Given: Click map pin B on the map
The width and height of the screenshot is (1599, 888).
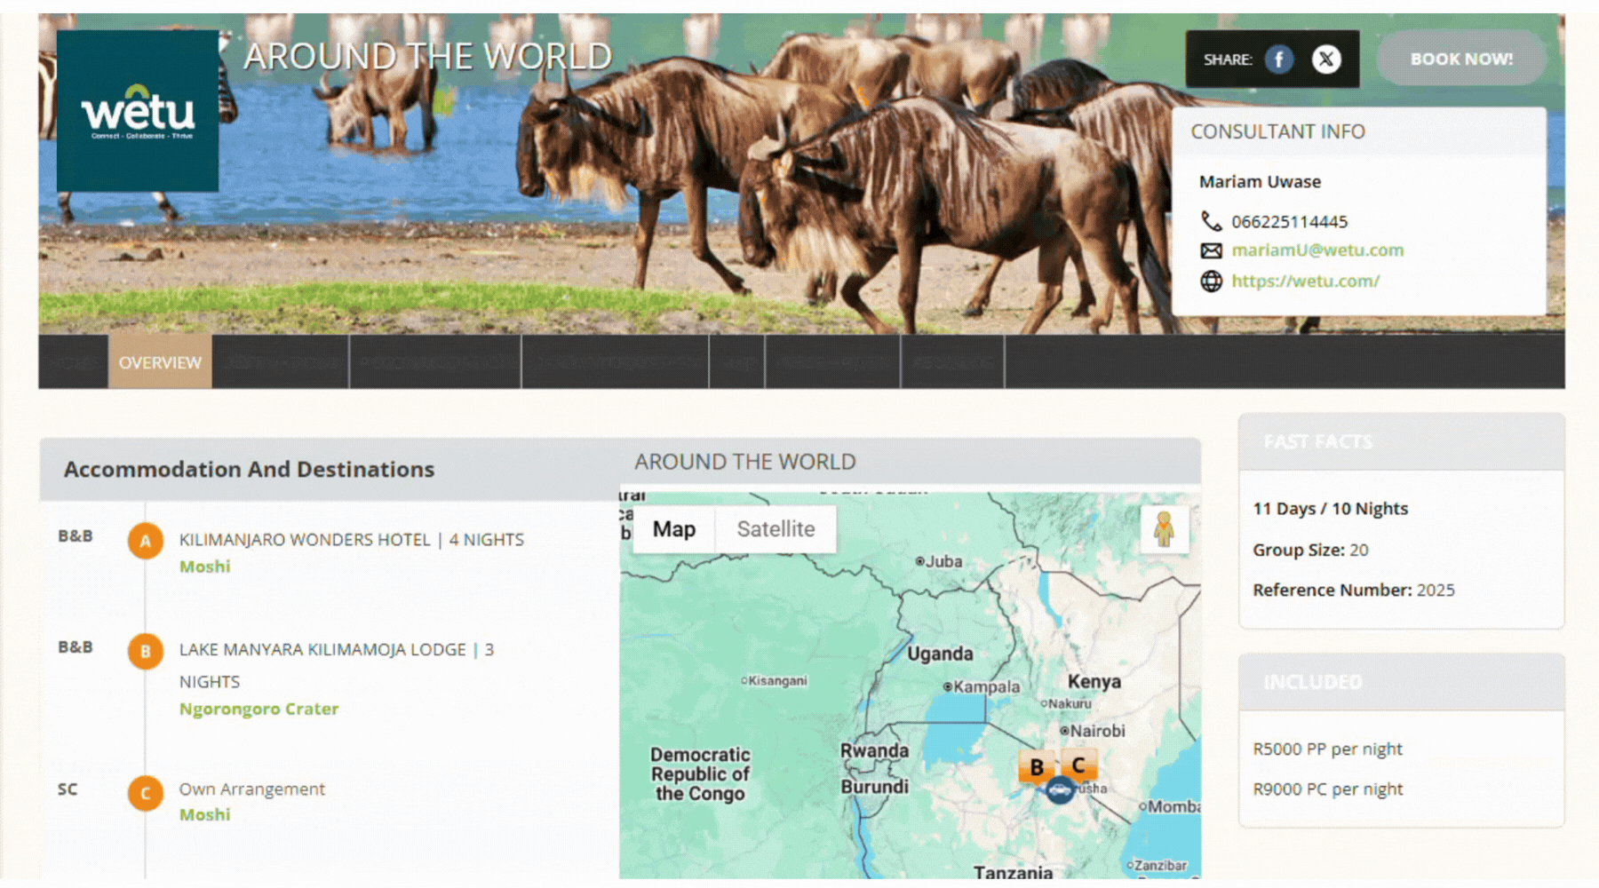Looking at the screenshot, I should point(1036,766).
